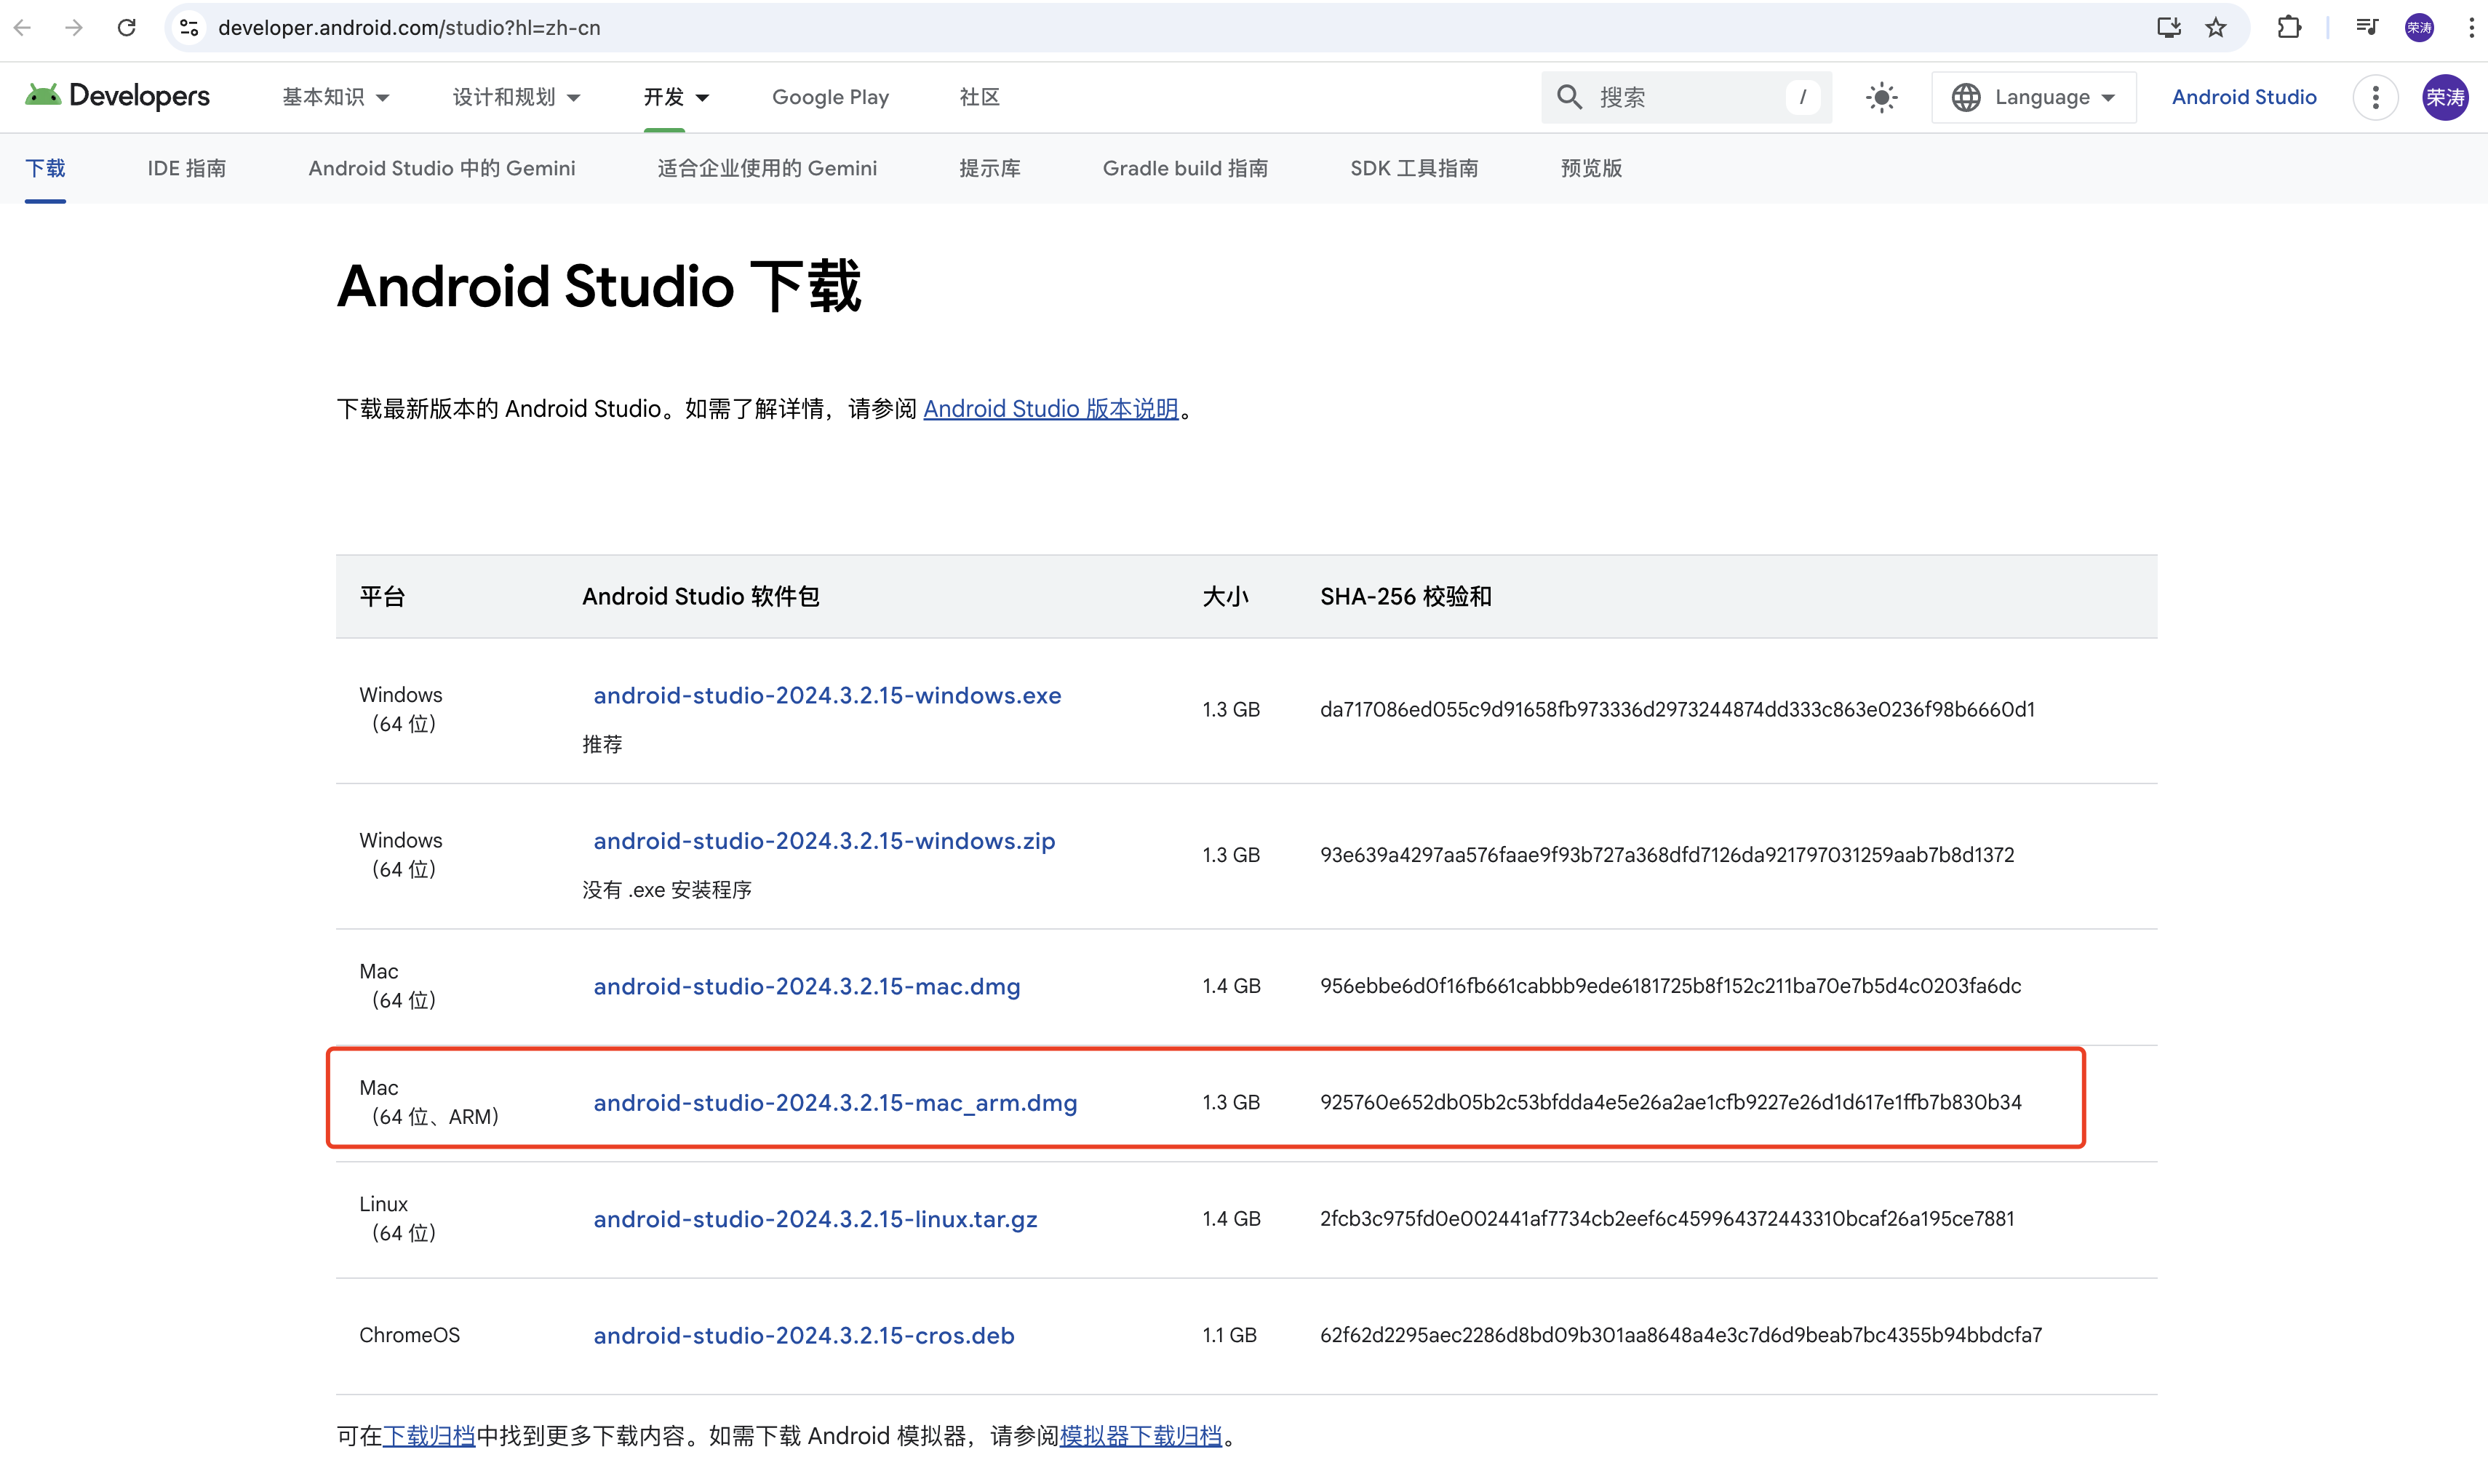Open the three-dot more options on site header

click(2375, 97)
